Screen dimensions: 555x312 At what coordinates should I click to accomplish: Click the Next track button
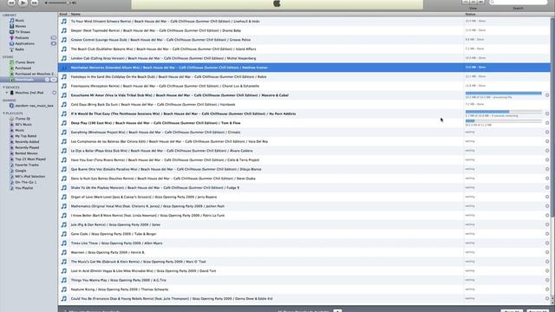click(35, 3)
